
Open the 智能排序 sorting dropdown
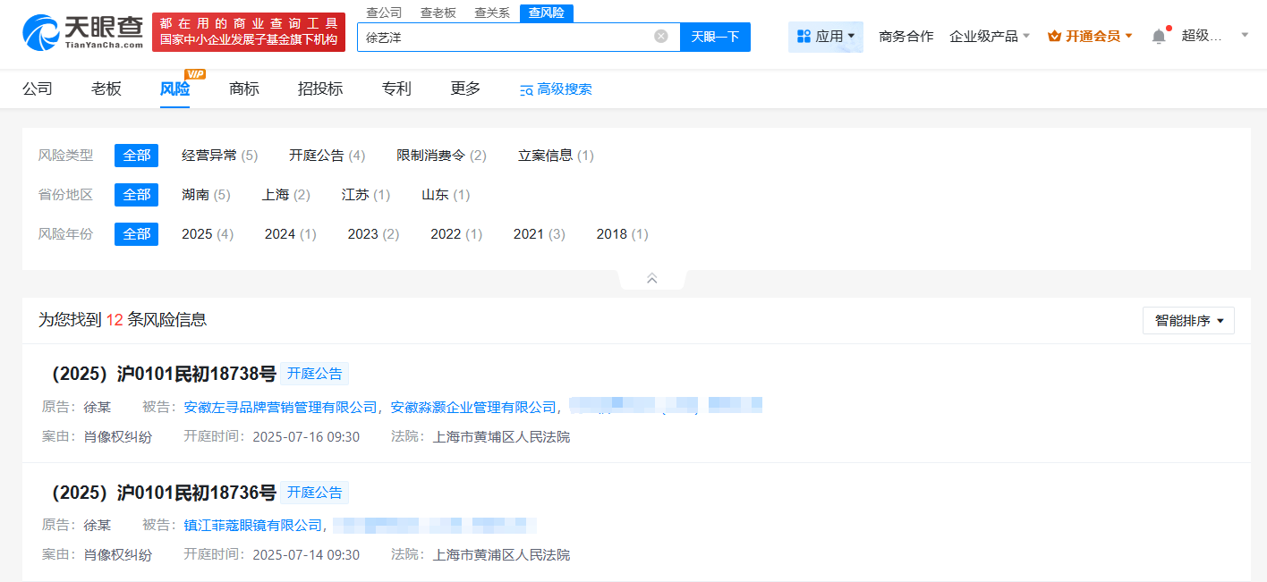[1188, 320]
